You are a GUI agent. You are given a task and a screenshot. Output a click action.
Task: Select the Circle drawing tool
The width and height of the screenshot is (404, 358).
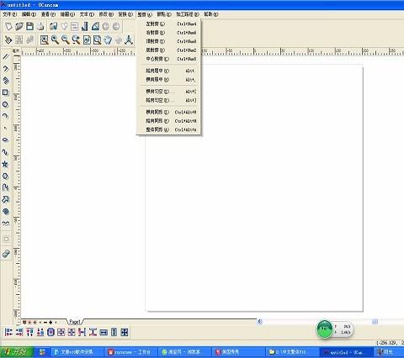(x=6, y=104)
